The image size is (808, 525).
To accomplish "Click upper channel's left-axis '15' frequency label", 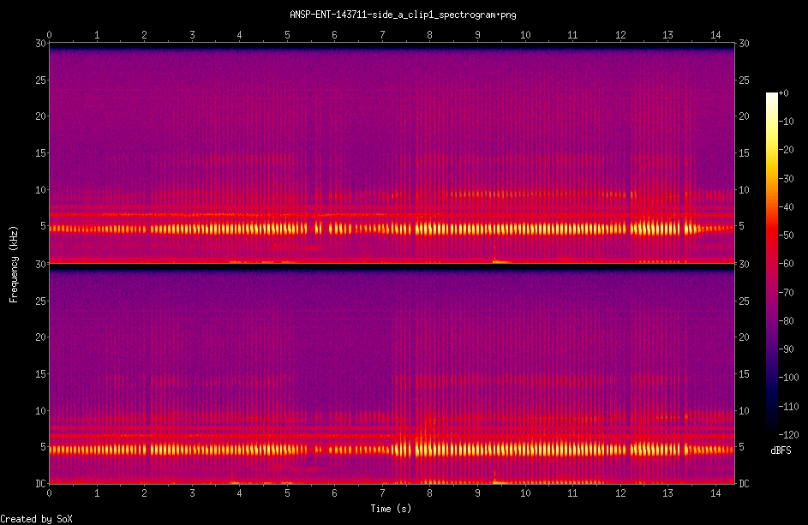I will (41, 153).
